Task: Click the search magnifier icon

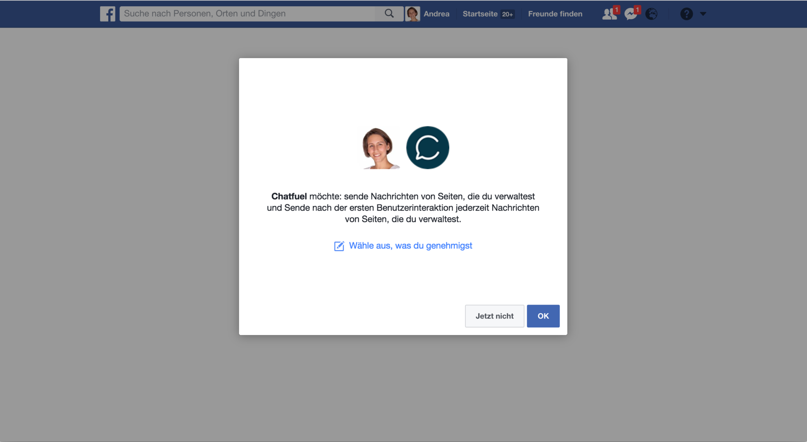Action: pyautogui.click(x=389, y=14)
